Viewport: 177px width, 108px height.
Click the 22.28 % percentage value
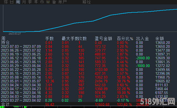[123, 89]
